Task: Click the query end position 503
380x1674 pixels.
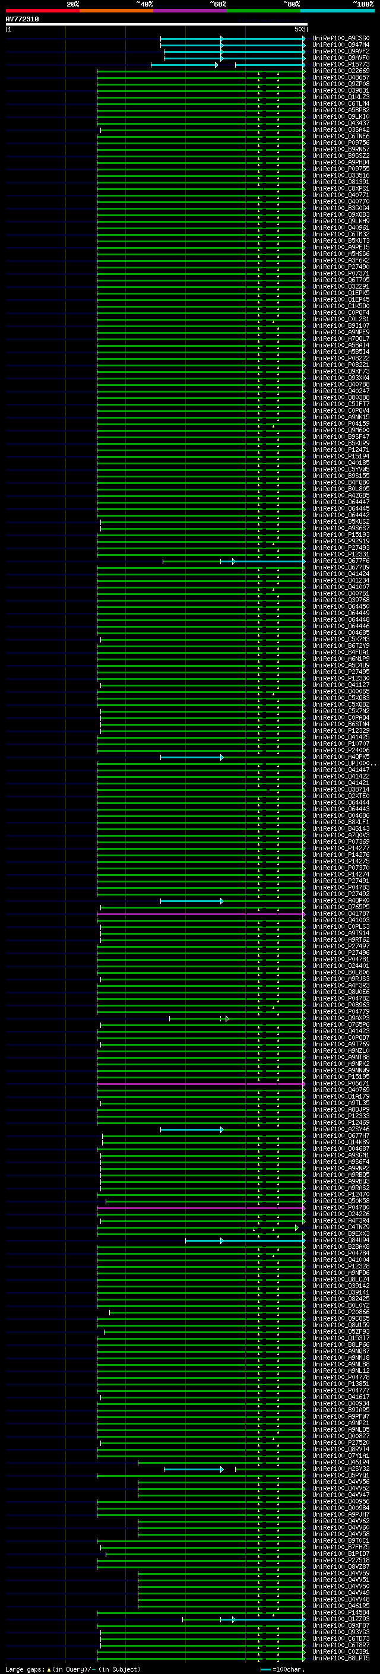Action: pyautogui.click(x=300, y=29)
